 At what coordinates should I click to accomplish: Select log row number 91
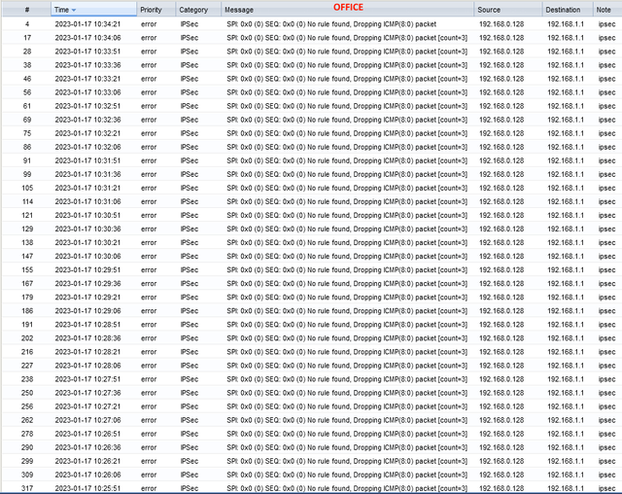click(x=27, y=160)
